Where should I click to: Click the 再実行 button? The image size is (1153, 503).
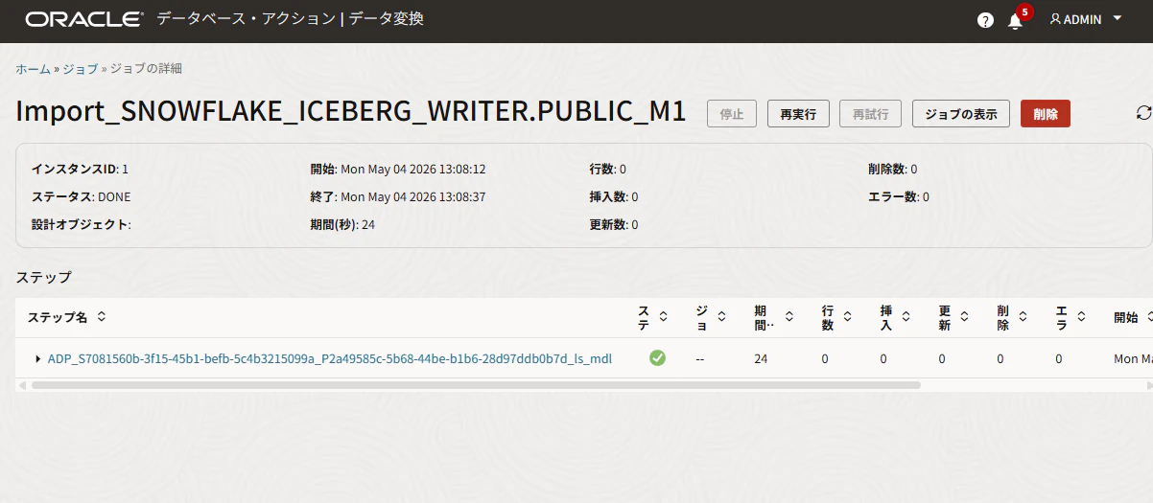click(x=798, y=114)
